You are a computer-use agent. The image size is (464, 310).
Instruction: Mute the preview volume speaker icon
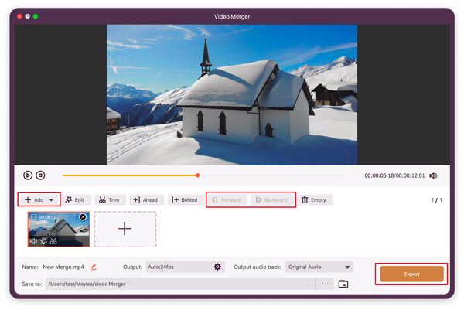(x=433, y=175)
